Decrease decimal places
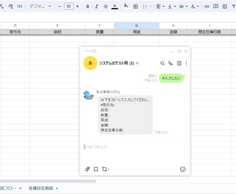This screenshot has width=236, height=194. 2,7
